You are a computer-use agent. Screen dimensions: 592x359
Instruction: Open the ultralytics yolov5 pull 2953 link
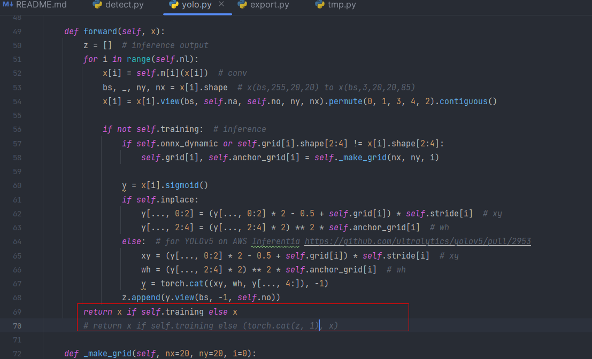pos(418,241)
